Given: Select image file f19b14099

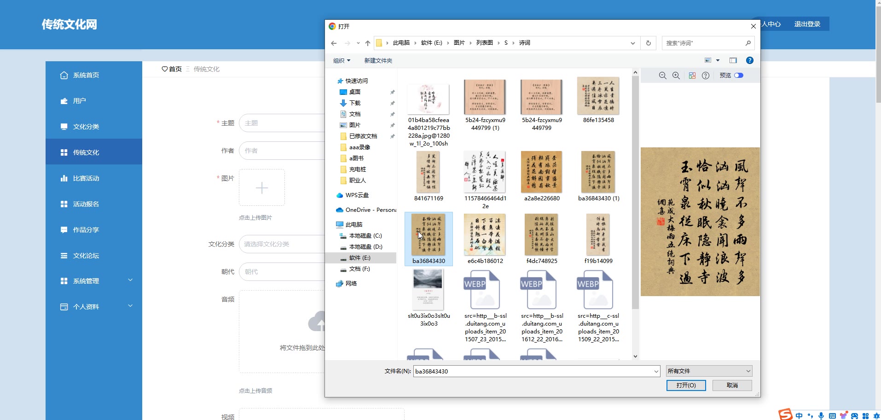Looking at the screenshot, I should coord(598,239).
